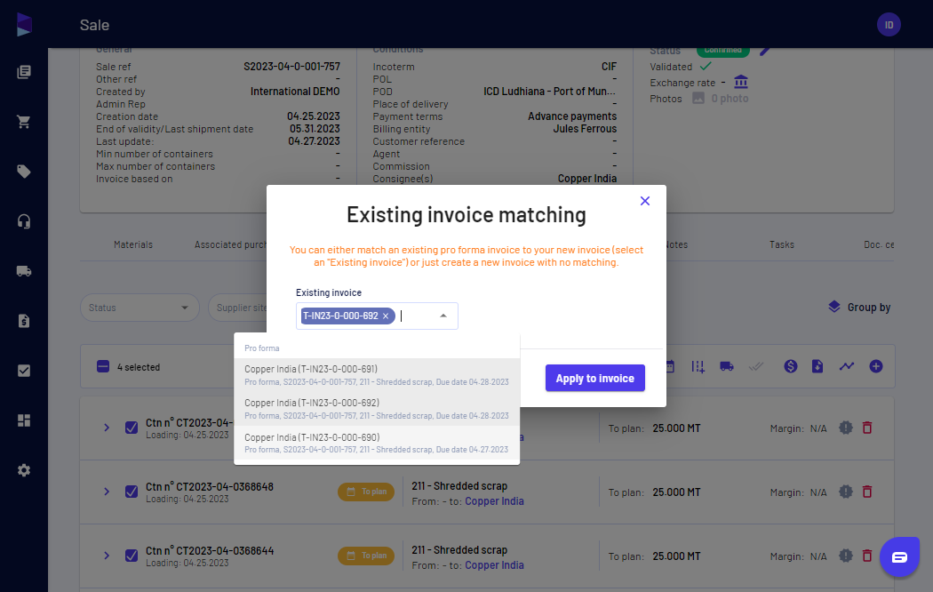This screenshot has width=933, height=592.
Task: Switch to the Materials tab
Action: coord(133,244)
